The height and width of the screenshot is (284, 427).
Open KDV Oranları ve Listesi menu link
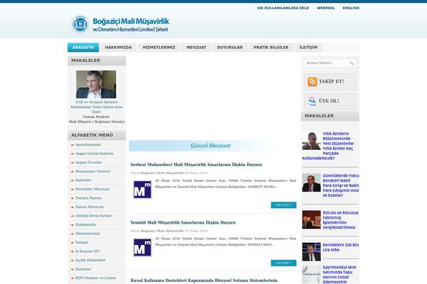pyautogui.click(x=95, y=278)
